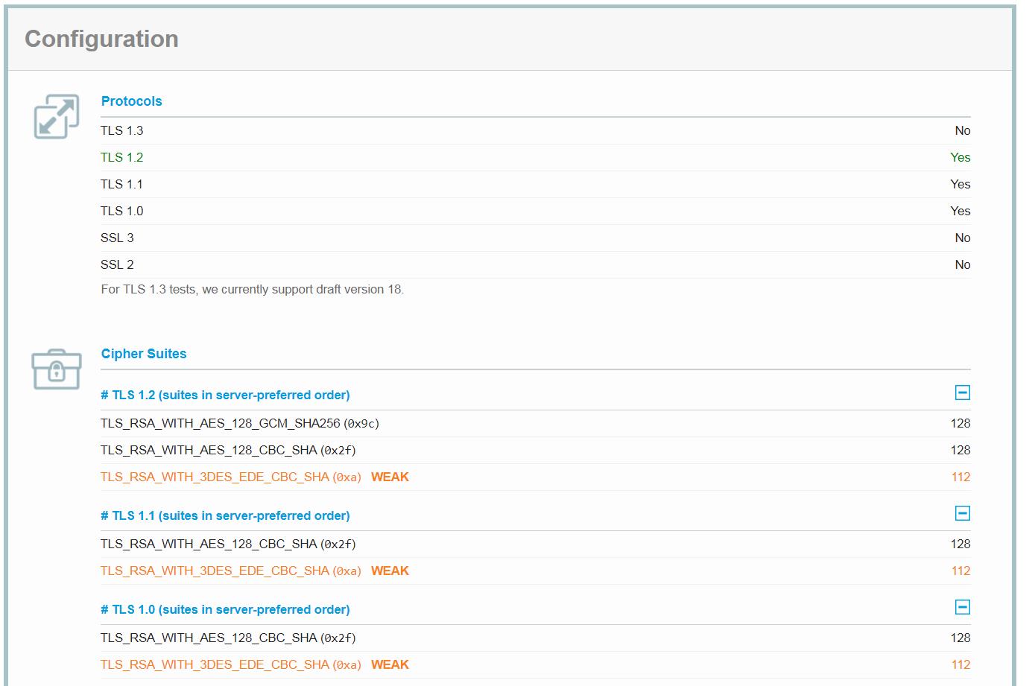Screen dimensions: 1035x686
Task: Select the TLS 1.3 protocol row label
Action: (121, 130)
